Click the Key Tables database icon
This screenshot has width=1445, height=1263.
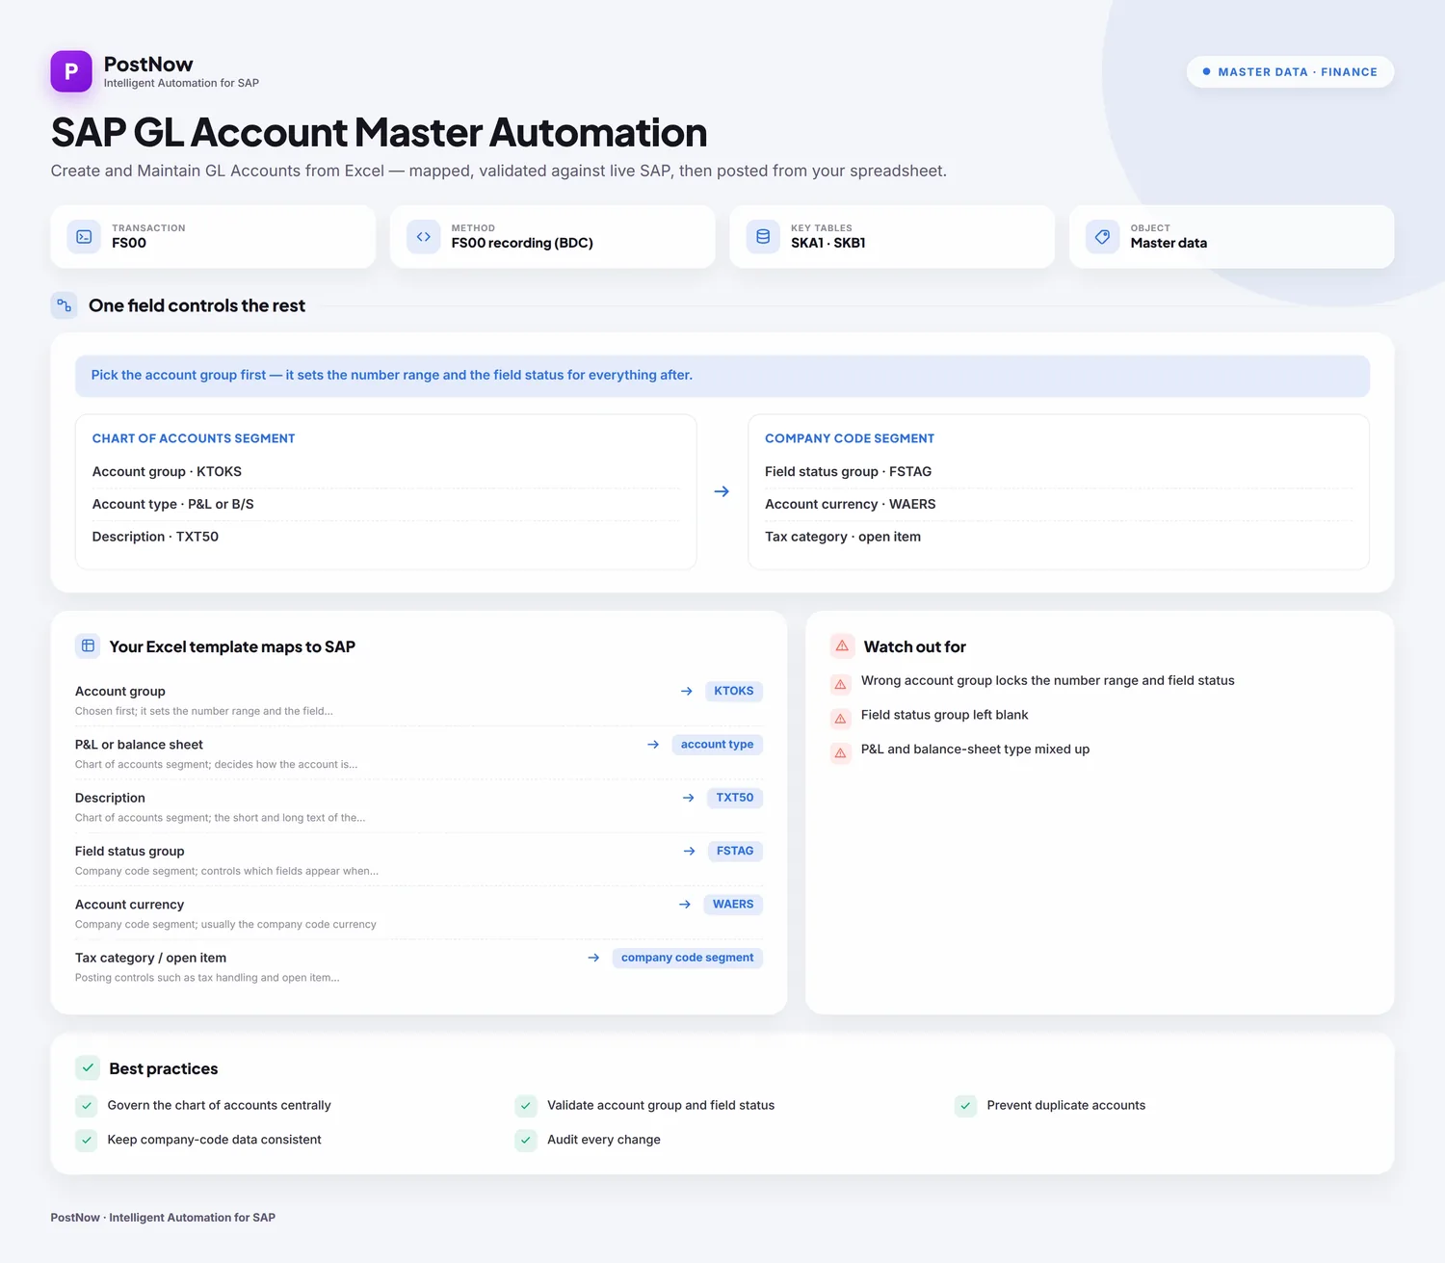(x=763, y=236)
